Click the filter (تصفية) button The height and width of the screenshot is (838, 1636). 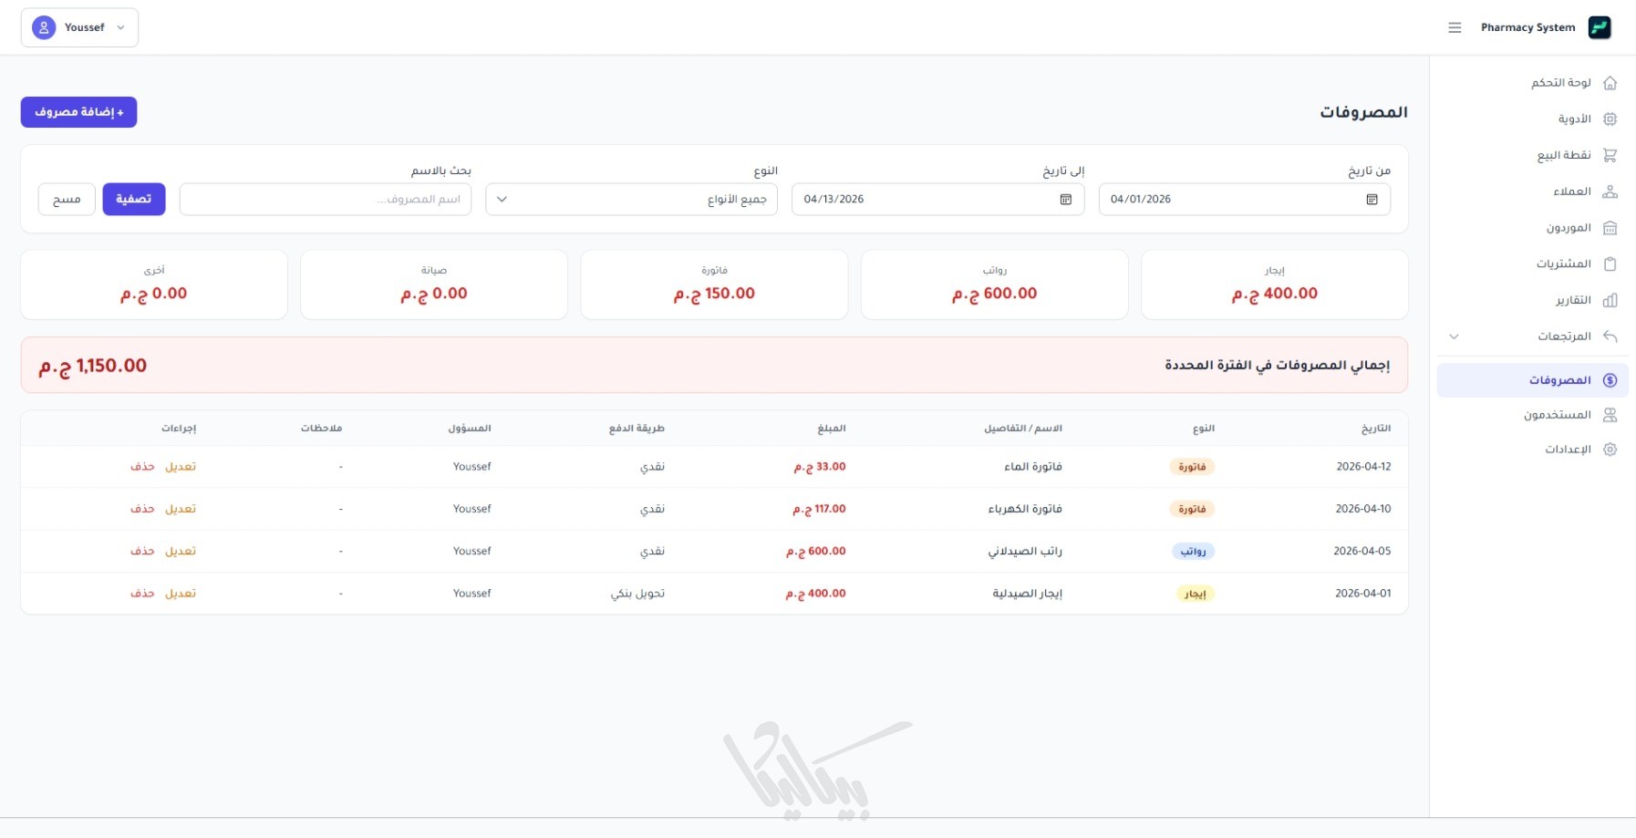tap(134, 200)
